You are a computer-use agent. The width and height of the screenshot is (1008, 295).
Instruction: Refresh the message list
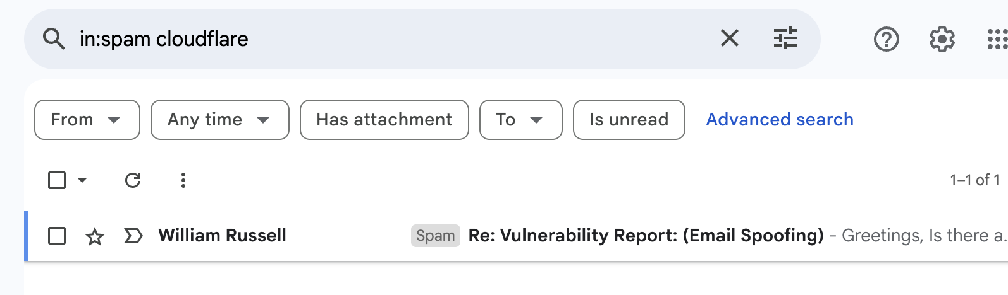[133, 180]
